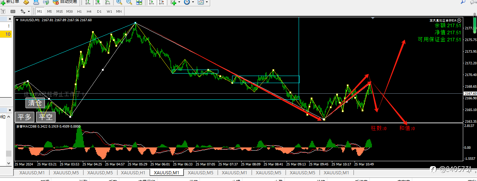Toggle the Auto Trading (自动交易) button

click(x=65, y=2)
